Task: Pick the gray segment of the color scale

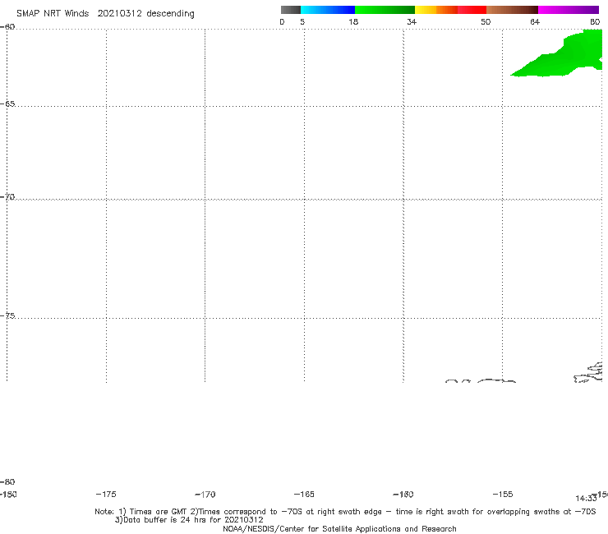Action: click(x=291, y=10)
